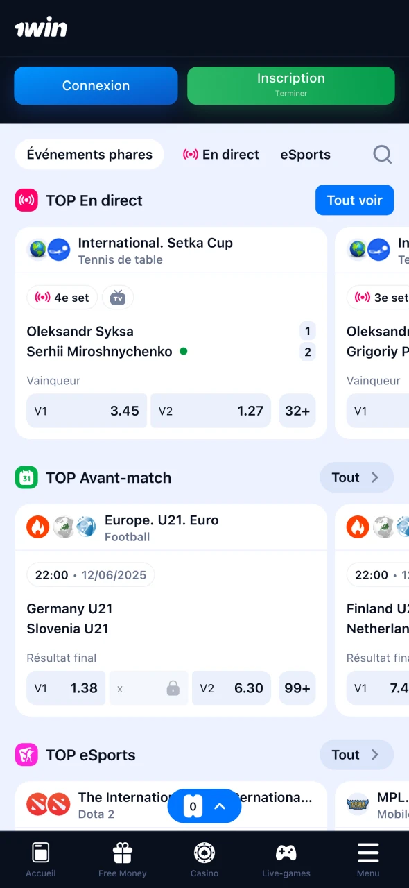Open Accueil home icon in bottom bar
The width and height of the screenshot is (409, 888).
coord(41,859)
